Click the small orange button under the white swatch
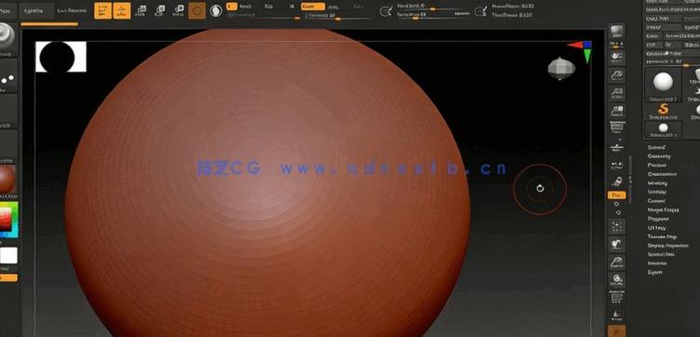700x337 pixels. click(x=8, y=277)
